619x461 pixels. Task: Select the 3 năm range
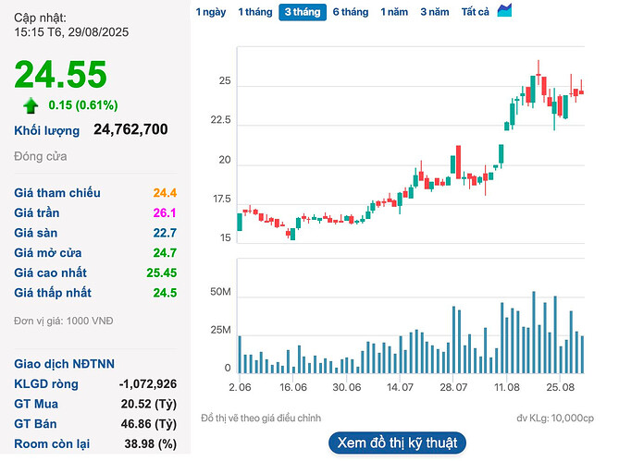point(435,12)
